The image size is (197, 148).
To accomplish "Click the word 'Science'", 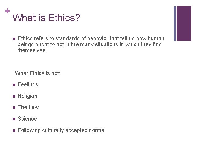I will pos(27,119).
